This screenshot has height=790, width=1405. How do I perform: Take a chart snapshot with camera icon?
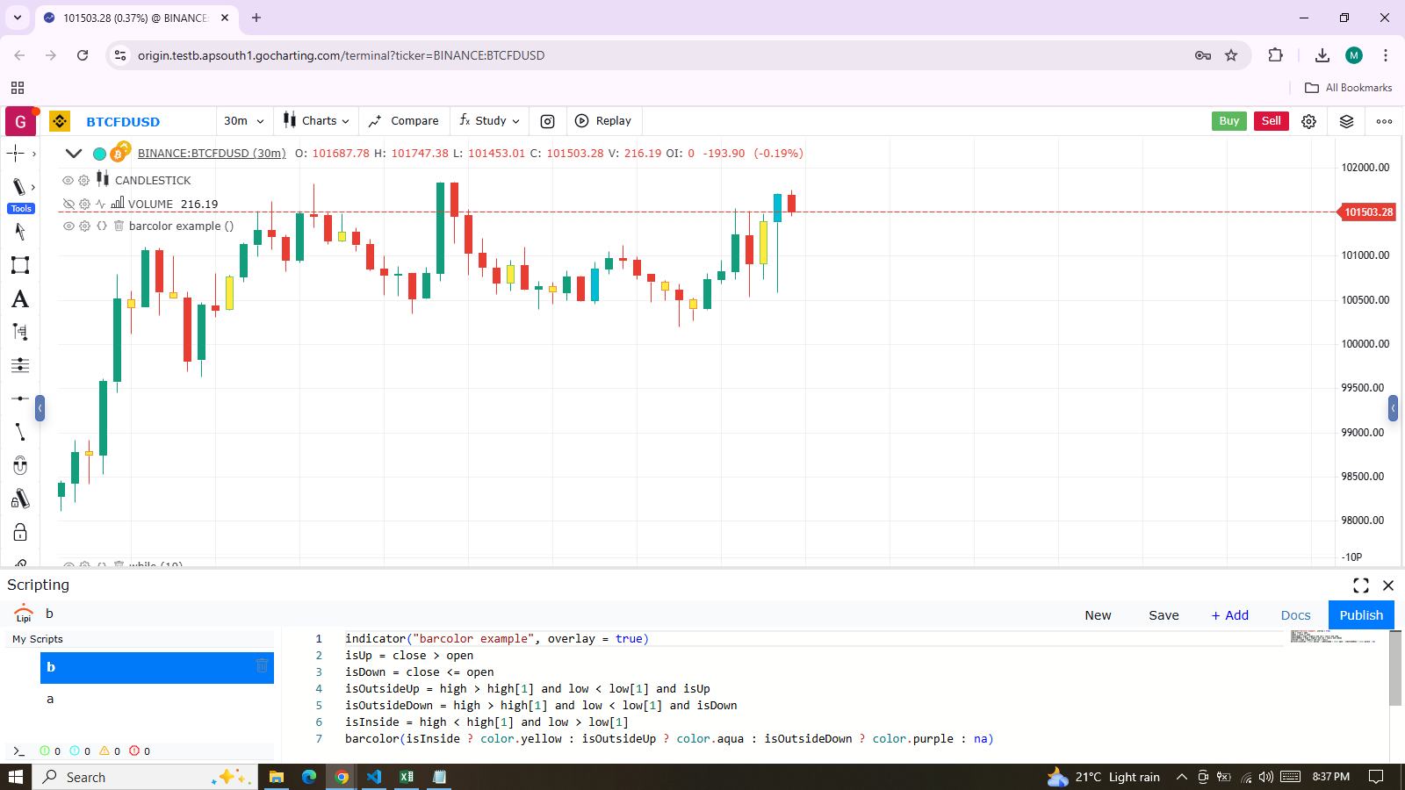547,121
